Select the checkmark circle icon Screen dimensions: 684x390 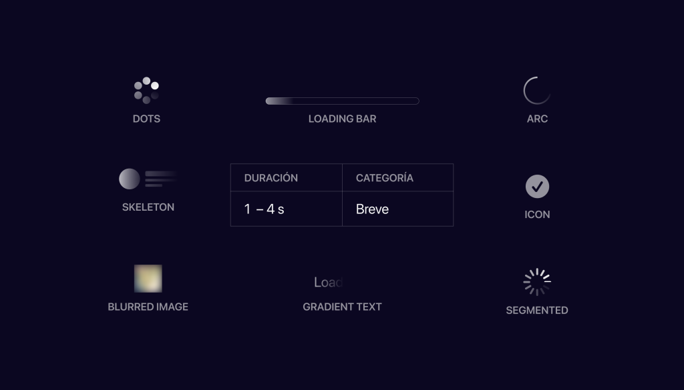click(537, 186)
